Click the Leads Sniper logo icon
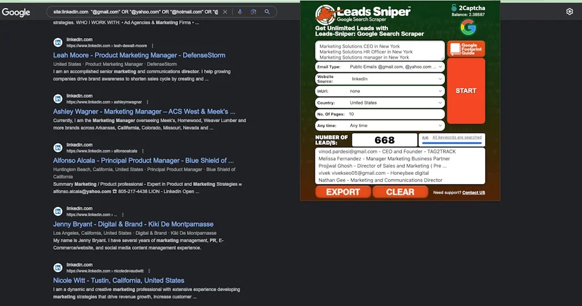Image resolution: width=582 pixels, height=306 pixels. [x=325, y=14]
